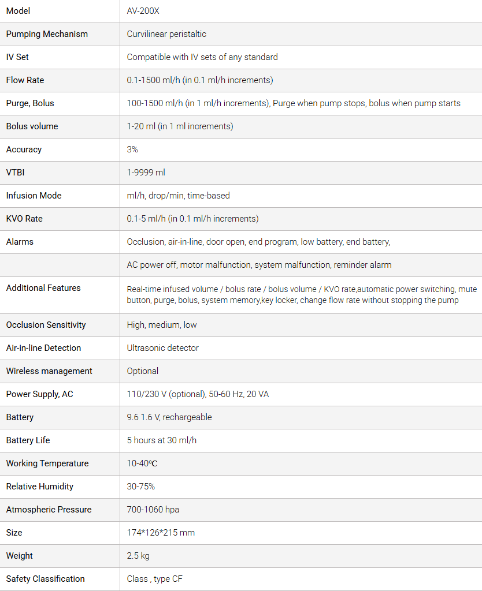Click the Bolus volume value 1-20 ml
Screen dimensions: 482x591
[x=180, y=126]
